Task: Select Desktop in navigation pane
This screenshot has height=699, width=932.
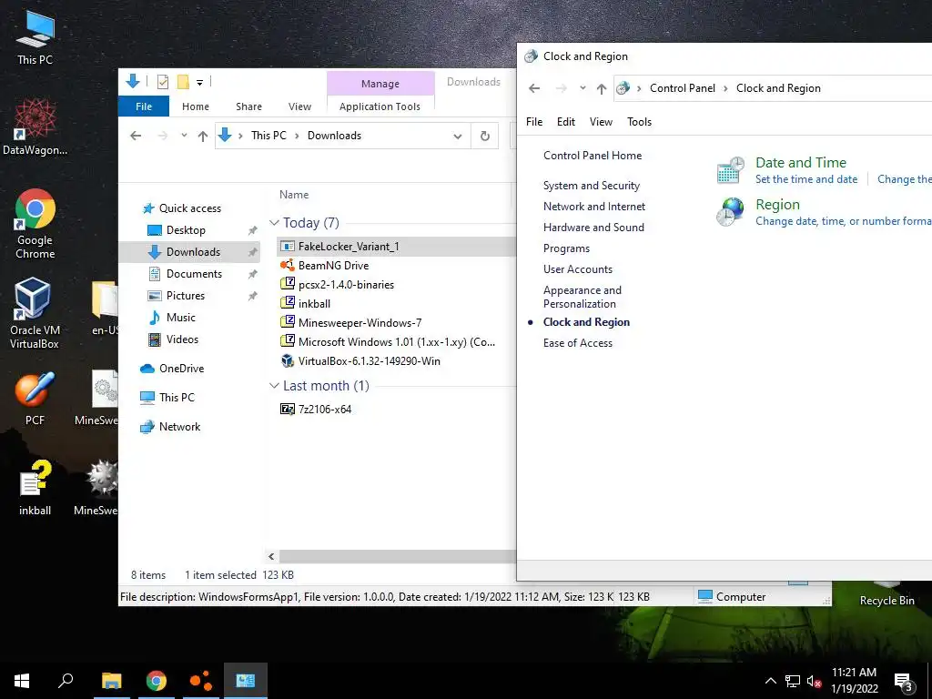Action: click(x=186, y=230)
